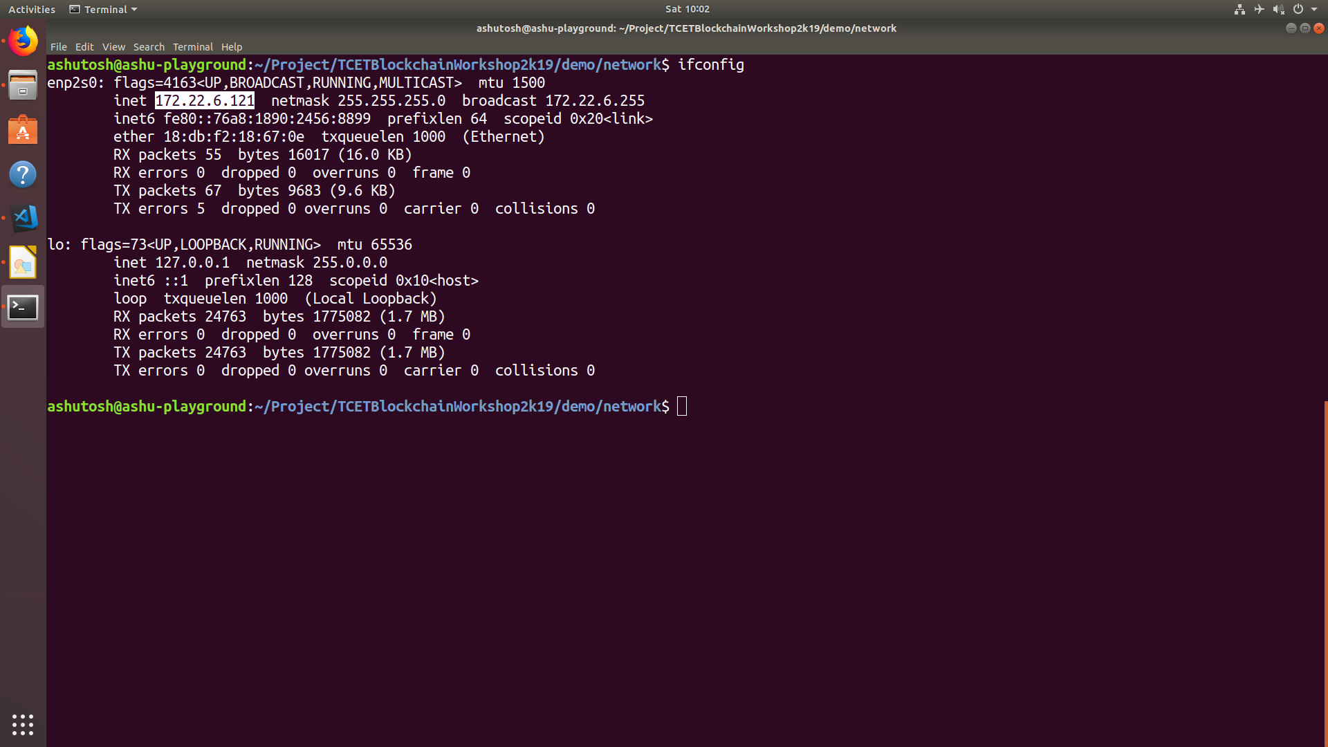The width and height of the screenshot is (1328, 747).
Task: Expand the system power menu arrow
Action: [x=1314, y=9]
